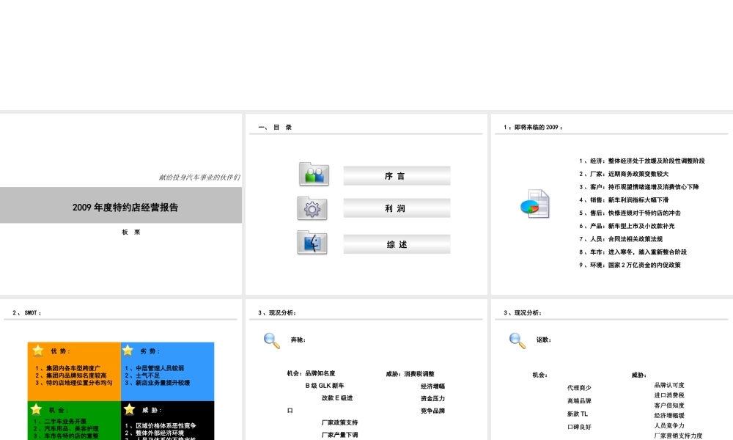Select the 即将来临的2009 slide heading
The width and height of the screenshot is (733, 440).
point(532,127)
